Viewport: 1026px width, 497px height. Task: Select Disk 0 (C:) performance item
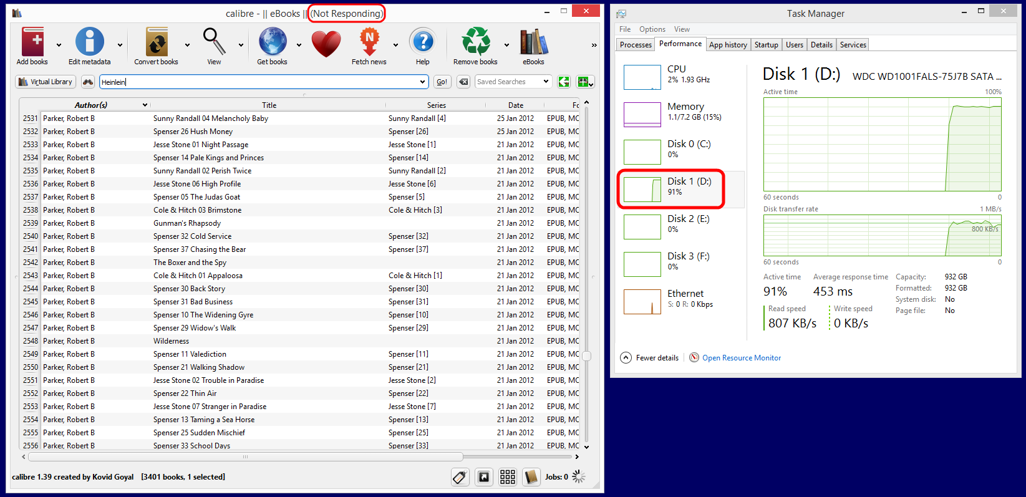680,152
